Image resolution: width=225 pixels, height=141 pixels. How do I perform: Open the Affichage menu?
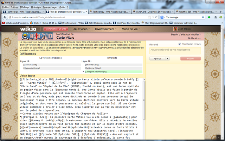coord(24,7)
